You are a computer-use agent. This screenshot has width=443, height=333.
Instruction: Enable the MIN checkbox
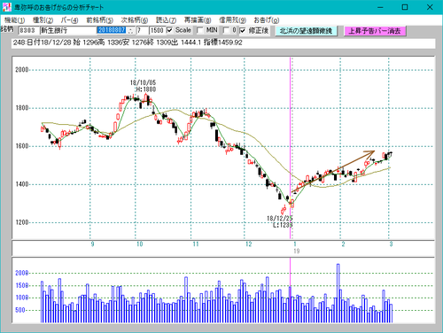[200, 30]
